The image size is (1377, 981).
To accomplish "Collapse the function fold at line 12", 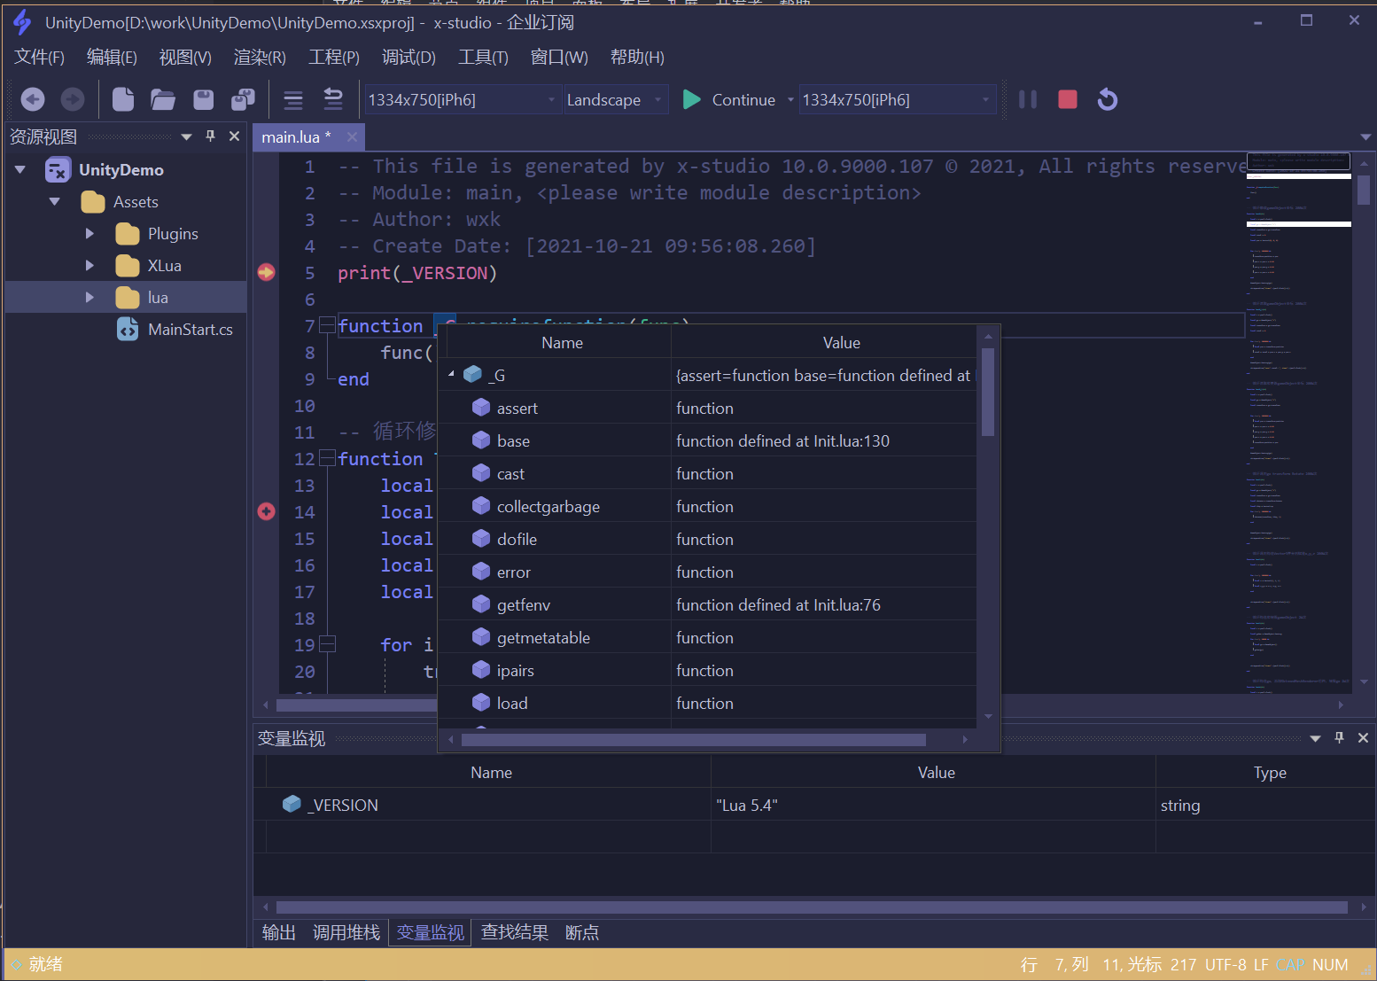I will pyautogui.click(x=327, y=458).
